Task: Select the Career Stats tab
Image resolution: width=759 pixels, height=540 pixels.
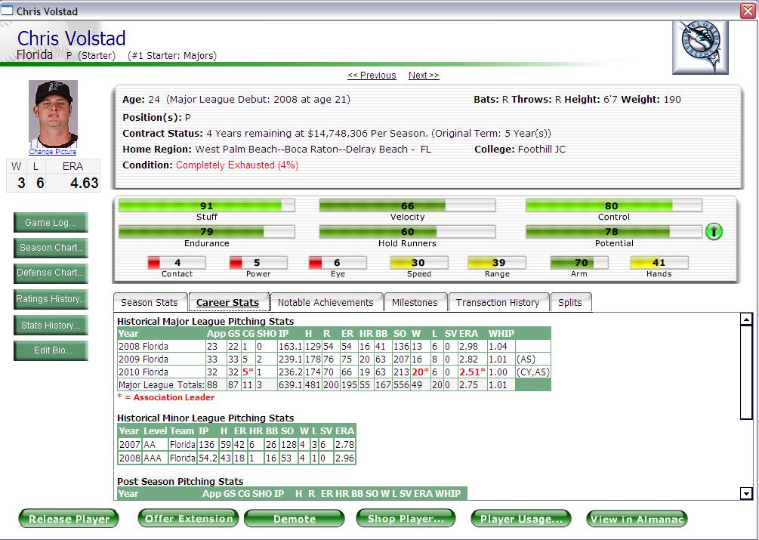Action: pos(229,302)
